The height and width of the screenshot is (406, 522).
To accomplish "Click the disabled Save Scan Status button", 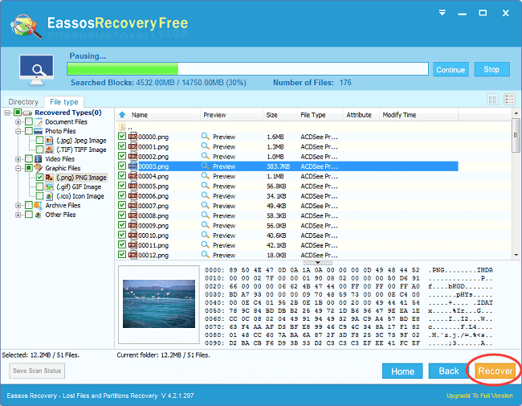I will pos(37,371).
